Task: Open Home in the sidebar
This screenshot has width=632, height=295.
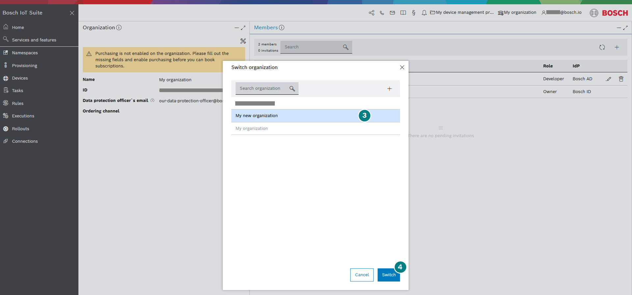Action: tap(18, 27)
